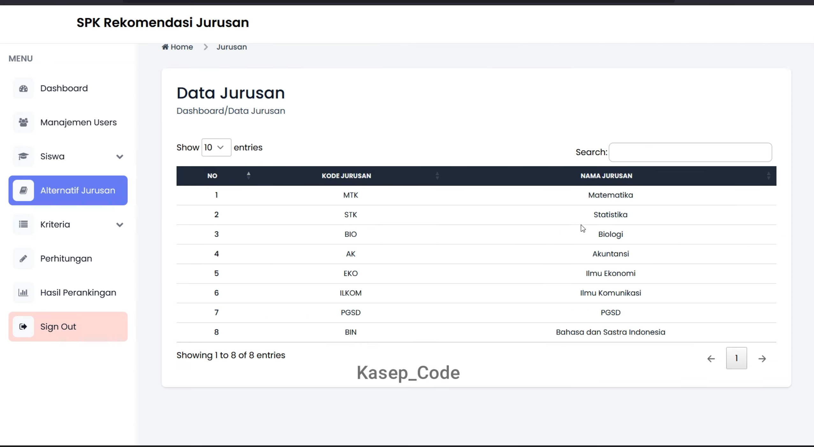The width and height of the screenshot is (814, 447).
Task: Click the Matematika name cell
Action: [x=610, y=195]
